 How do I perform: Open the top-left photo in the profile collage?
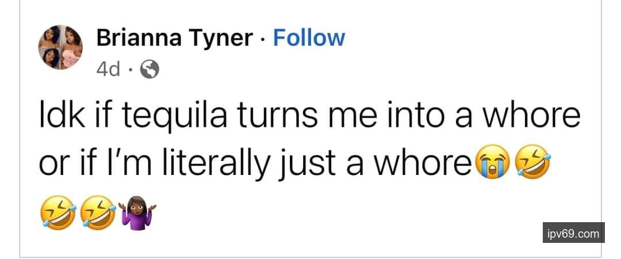51,37
